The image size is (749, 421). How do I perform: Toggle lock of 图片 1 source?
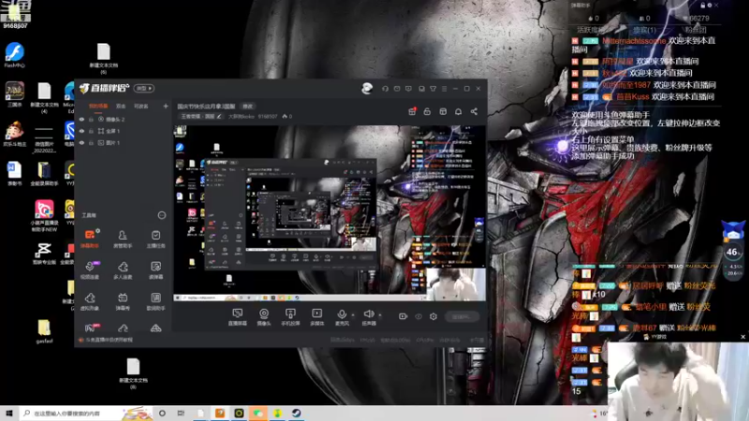coord(91,143)
